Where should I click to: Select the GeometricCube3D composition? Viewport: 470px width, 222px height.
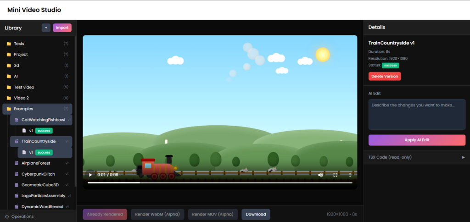pyautogui.click(x=41, y=185)
